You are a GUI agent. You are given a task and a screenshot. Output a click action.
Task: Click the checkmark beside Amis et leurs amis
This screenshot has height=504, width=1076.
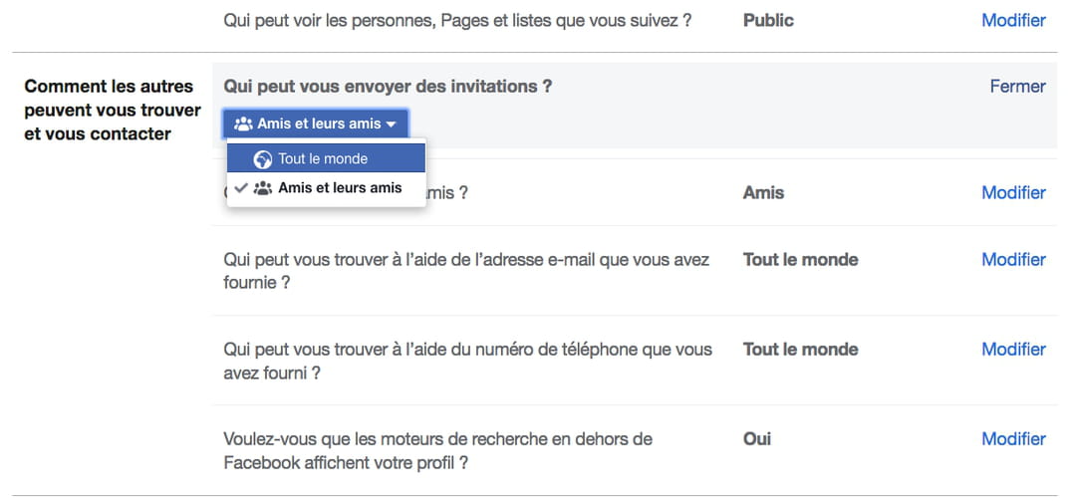pyautogui.click(x=240, y=188)
